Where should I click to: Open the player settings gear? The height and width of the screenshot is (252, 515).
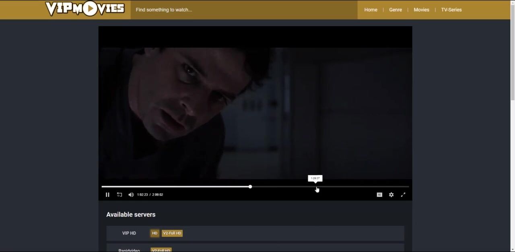[391, 194]
